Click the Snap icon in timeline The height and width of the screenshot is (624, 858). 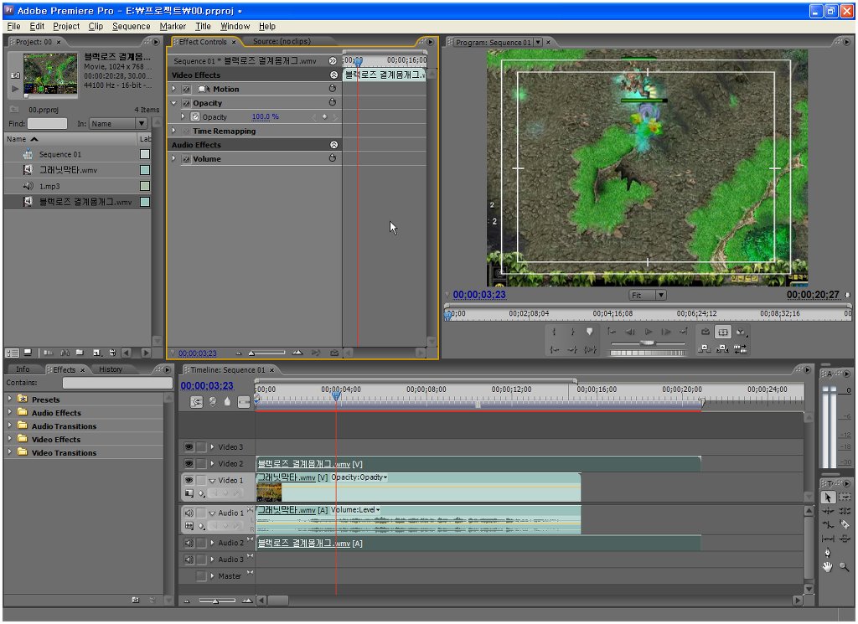(197, 402)
